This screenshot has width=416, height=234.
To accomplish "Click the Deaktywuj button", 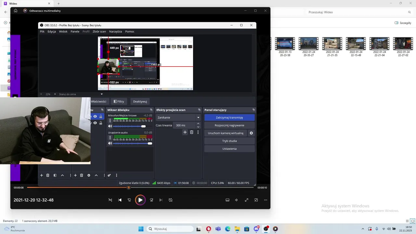I will 140,101.
